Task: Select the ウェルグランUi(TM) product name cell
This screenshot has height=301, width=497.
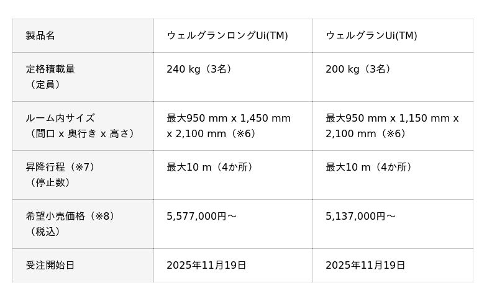Action: tap(371, 35)
